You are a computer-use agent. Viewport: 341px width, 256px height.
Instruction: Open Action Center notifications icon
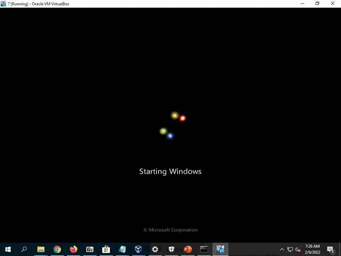tap(330, 249)
